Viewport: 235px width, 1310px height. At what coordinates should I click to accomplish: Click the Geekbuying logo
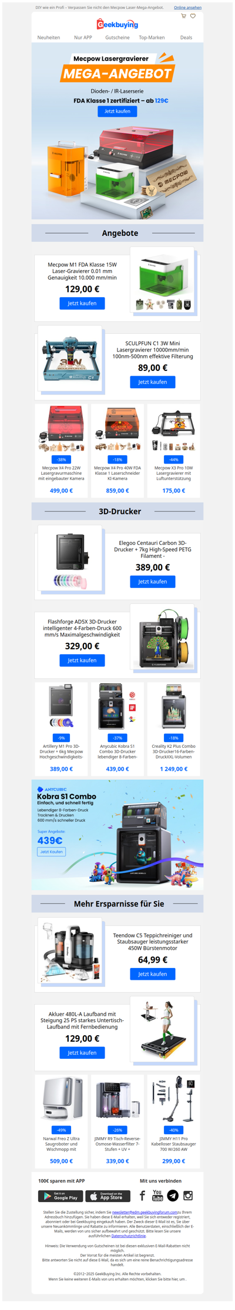[x=117, y=24]
